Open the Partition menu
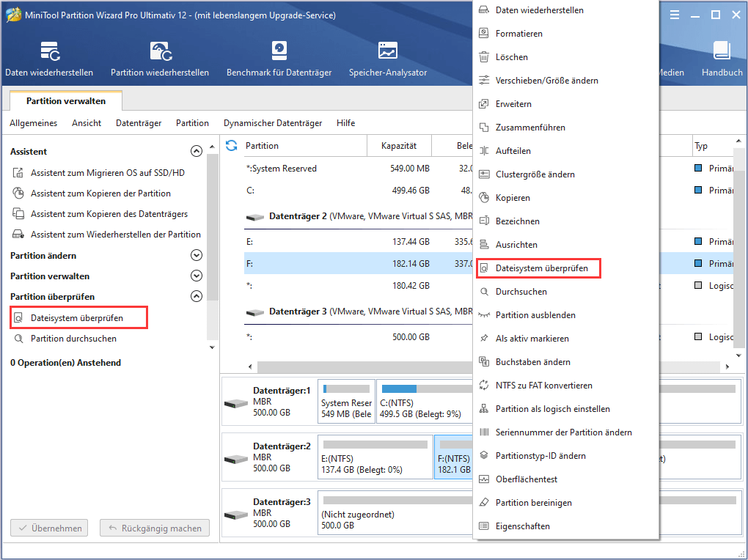This screenshot has height=560, width=748. coord(192,123)
